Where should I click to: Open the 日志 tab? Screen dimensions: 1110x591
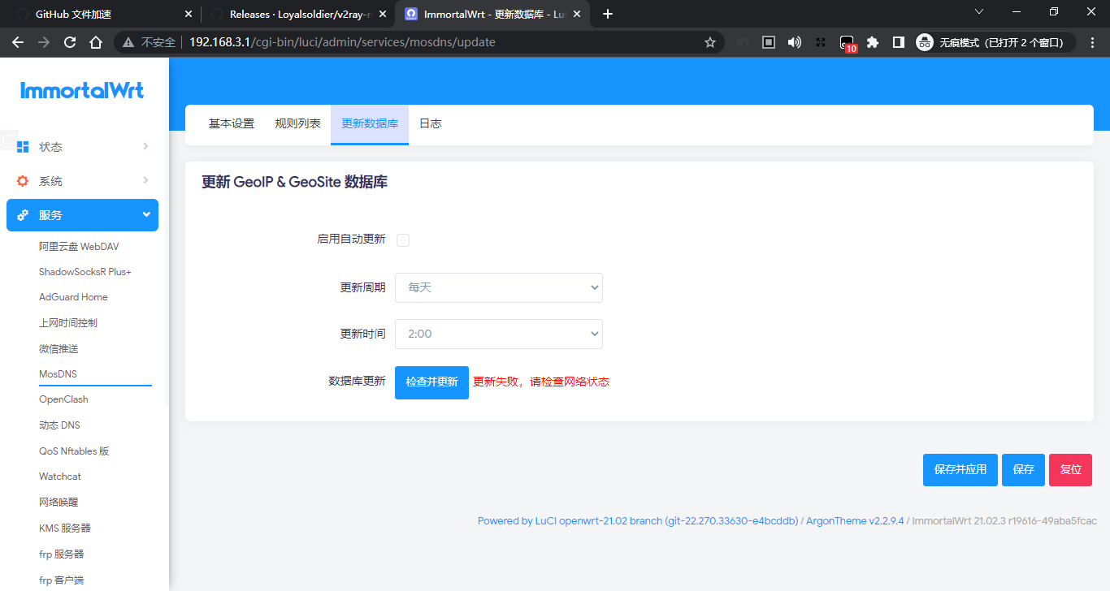click(x=430, y=123)
